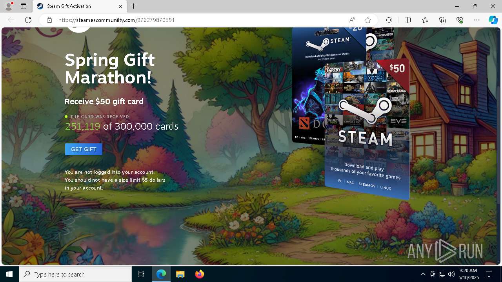Click the '251,119 of 300,000 cards' counter
This screenshot has height=282, width=502.
tap(122, 126)
